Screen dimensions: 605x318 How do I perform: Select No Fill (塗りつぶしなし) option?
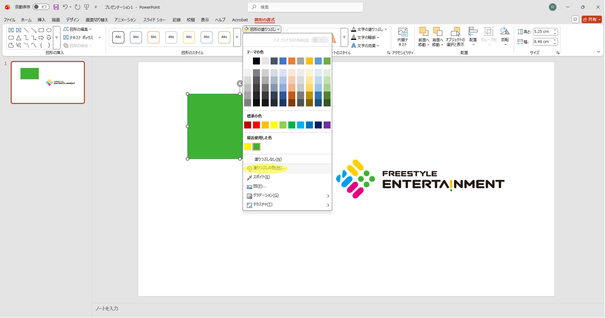(268, 159)
